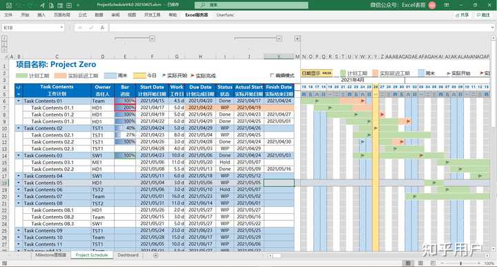The width and height of the screenshot is (497, 267).
Task: Open the account avatar in the title bar
Action: coord(432,5)
